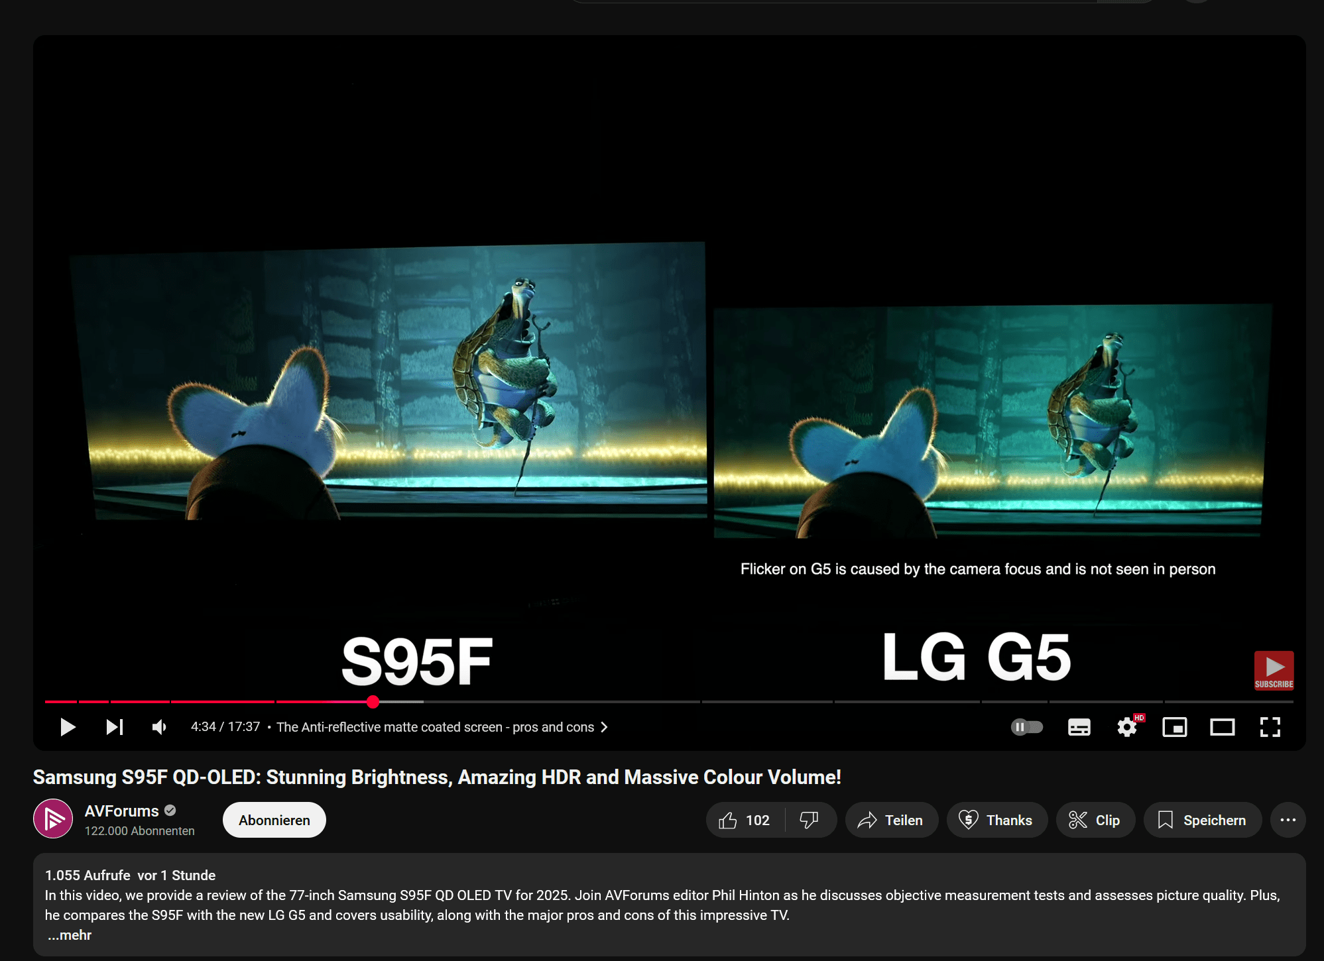
Task: Open the HD video settings gear
Action: 1127,727
